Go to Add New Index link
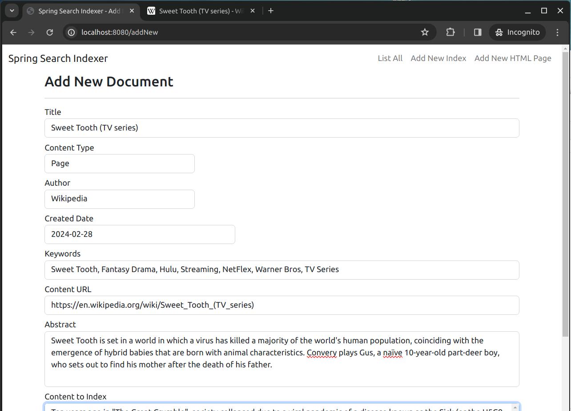The height and width of the screenshot is (411, 571). point(438,58)
